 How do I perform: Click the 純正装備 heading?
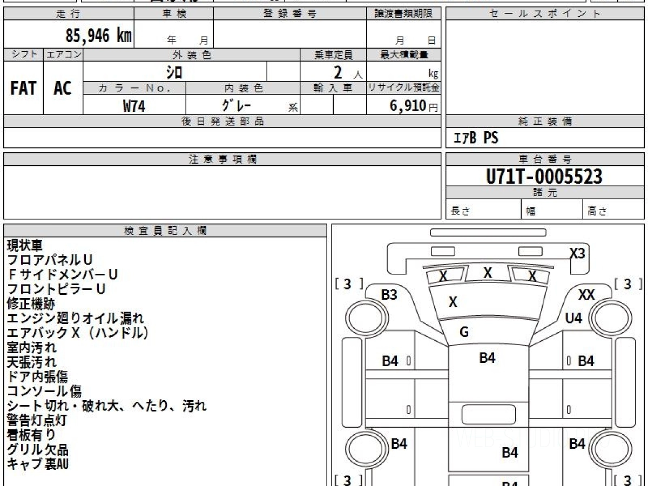(x=545, y=122)
